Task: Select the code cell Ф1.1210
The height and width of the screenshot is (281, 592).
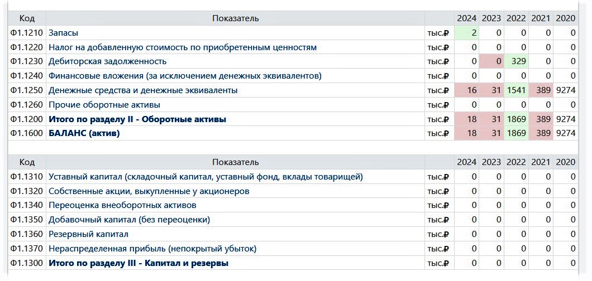Action: point(27,33)
